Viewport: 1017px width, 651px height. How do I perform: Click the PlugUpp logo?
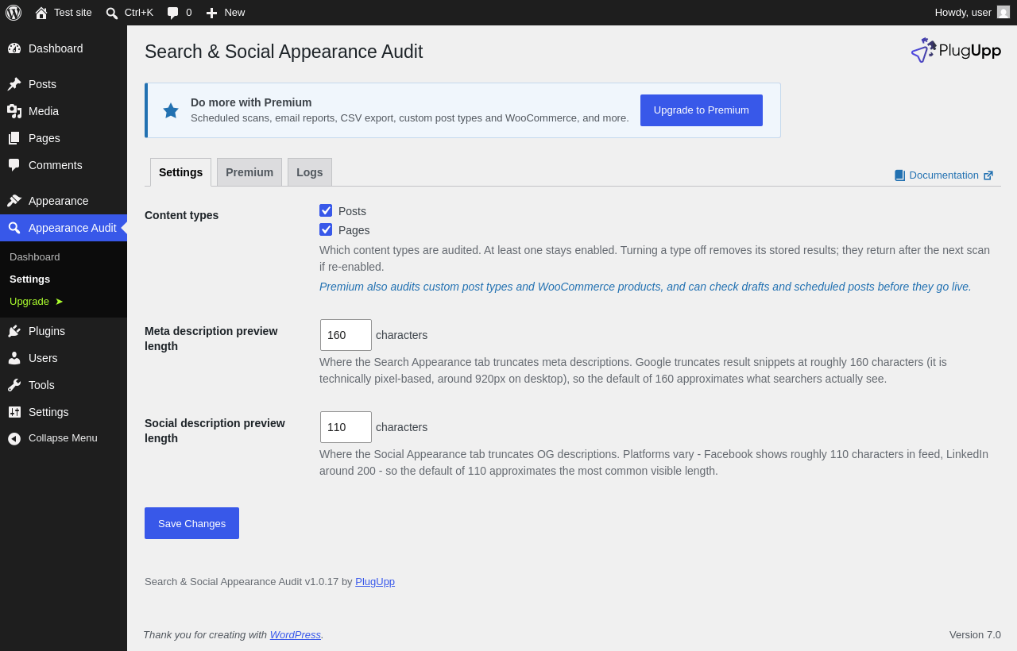click(x=956, y=50)
